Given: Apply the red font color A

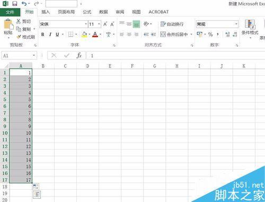Looking at the screenshot, I should click(95, 34).
